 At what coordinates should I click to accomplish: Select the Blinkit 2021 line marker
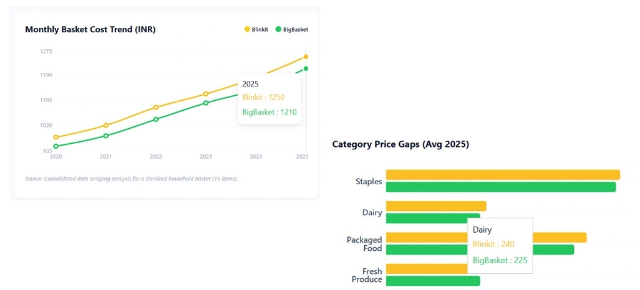pyautogui.click(x=106, y=125)
